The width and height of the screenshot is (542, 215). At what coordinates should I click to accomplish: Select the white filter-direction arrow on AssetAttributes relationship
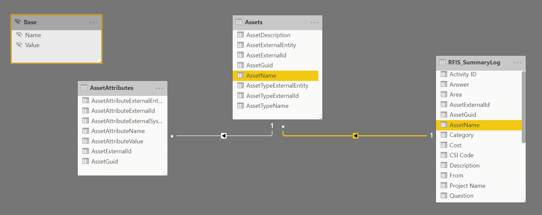click(224, 136)
